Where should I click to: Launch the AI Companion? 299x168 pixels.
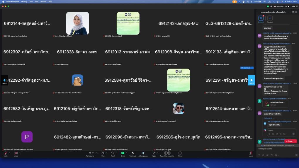pos(143,153)
